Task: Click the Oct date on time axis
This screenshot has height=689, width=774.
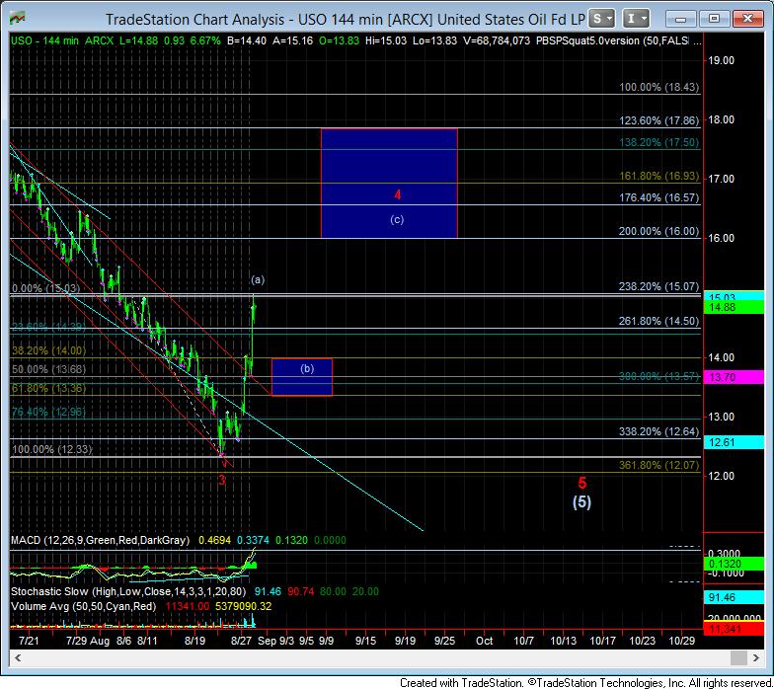Action: [x=484, y=642]
